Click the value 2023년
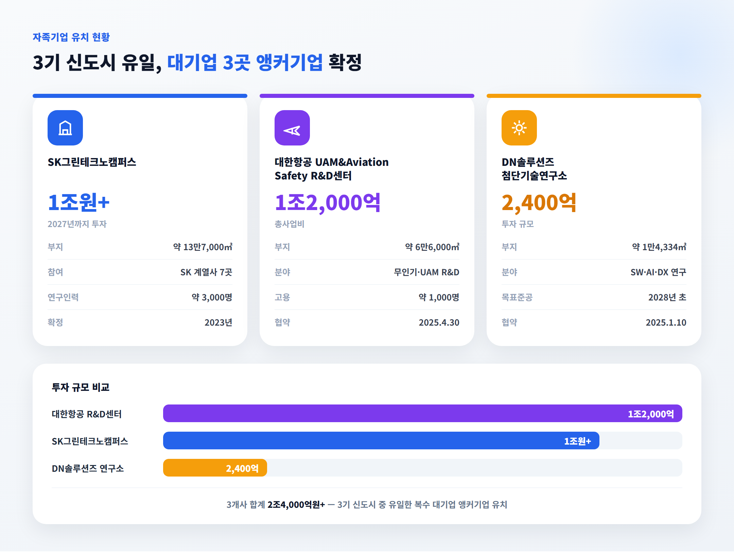 219,322
